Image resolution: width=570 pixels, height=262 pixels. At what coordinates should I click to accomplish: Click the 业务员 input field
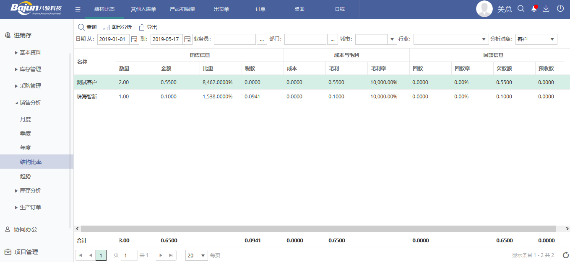tap(235, 39)
